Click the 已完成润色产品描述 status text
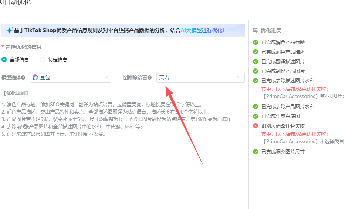 click(283, 52)
